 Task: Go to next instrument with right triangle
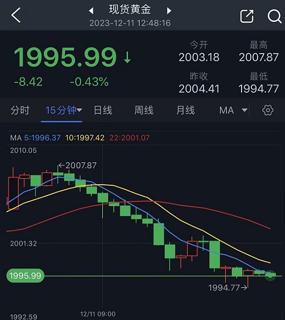[169, 11]
